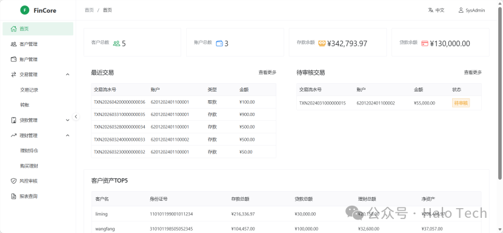Click net assets value ¥37,057.00
This screenshot has width=503, height=233.
click(x=432, y=229)
